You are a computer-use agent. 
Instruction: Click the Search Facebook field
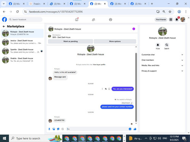[25, 20]
